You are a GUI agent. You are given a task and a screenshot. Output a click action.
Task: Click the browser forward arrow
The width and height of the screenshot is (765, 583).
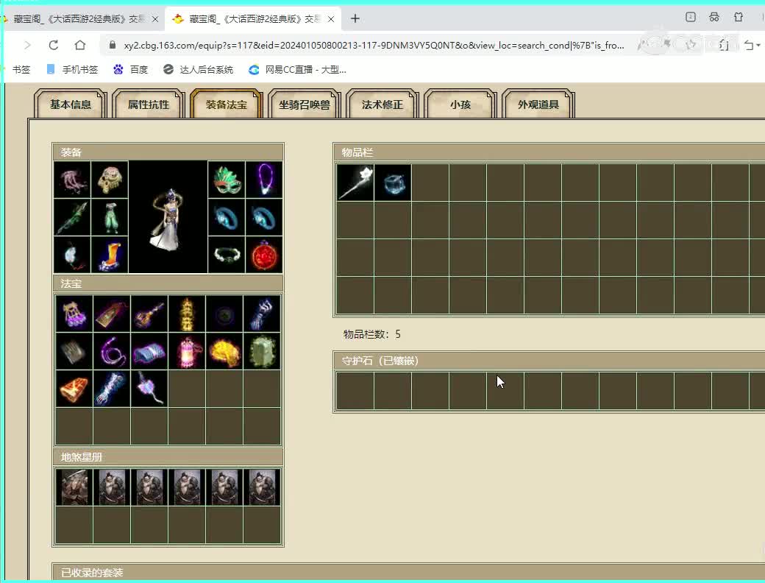(27, 46)
